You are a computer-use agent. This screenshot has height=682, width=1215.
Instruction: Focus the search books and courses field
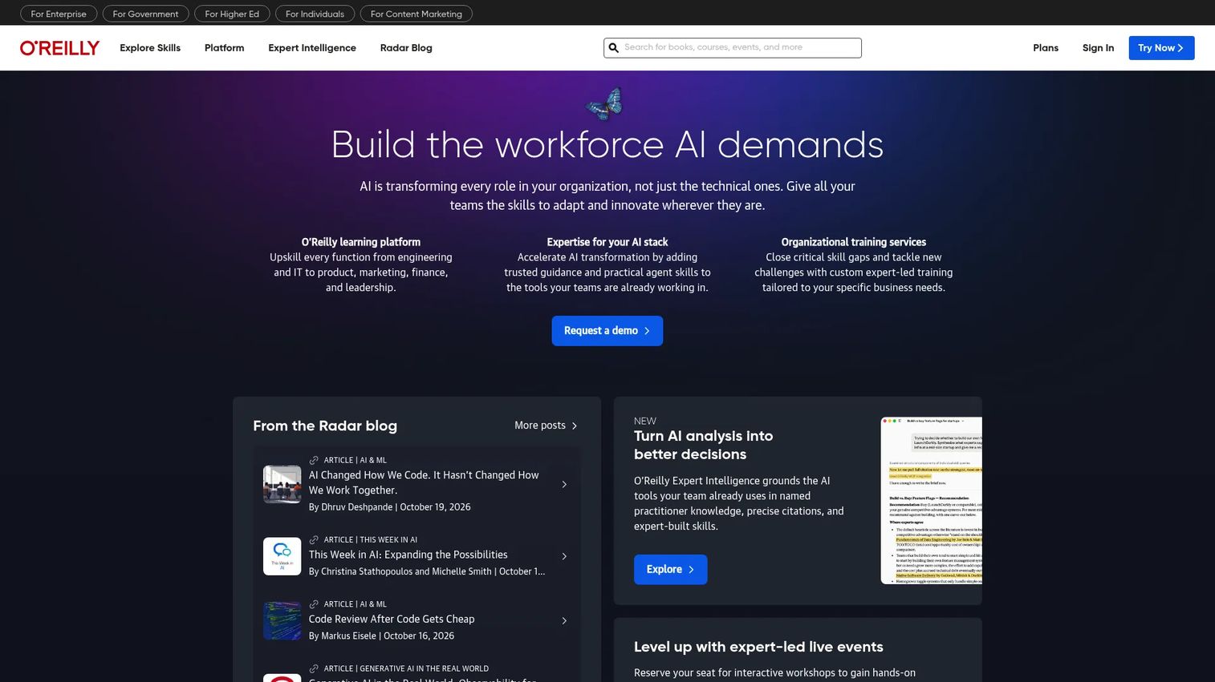(732, 48)
